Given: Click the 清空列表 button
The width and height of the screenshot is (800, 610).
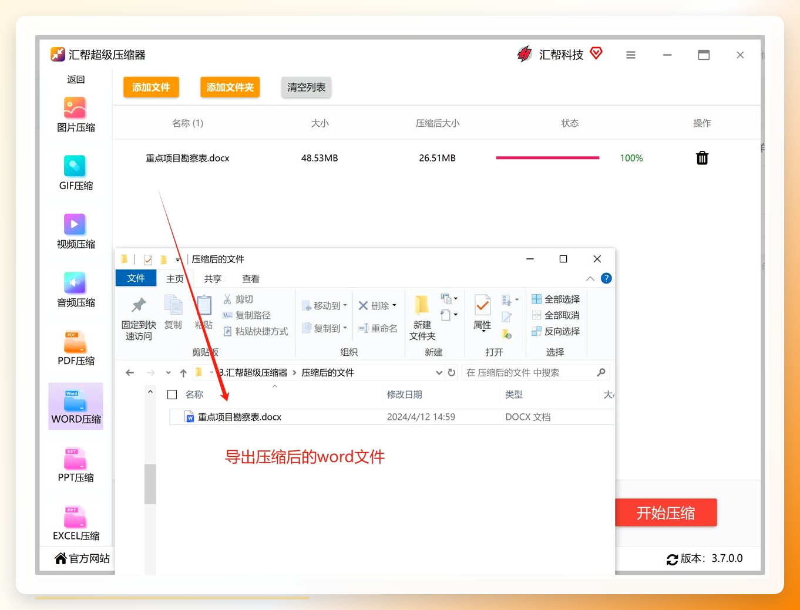Looking at the screenshot, I should (x=306, y=87).
